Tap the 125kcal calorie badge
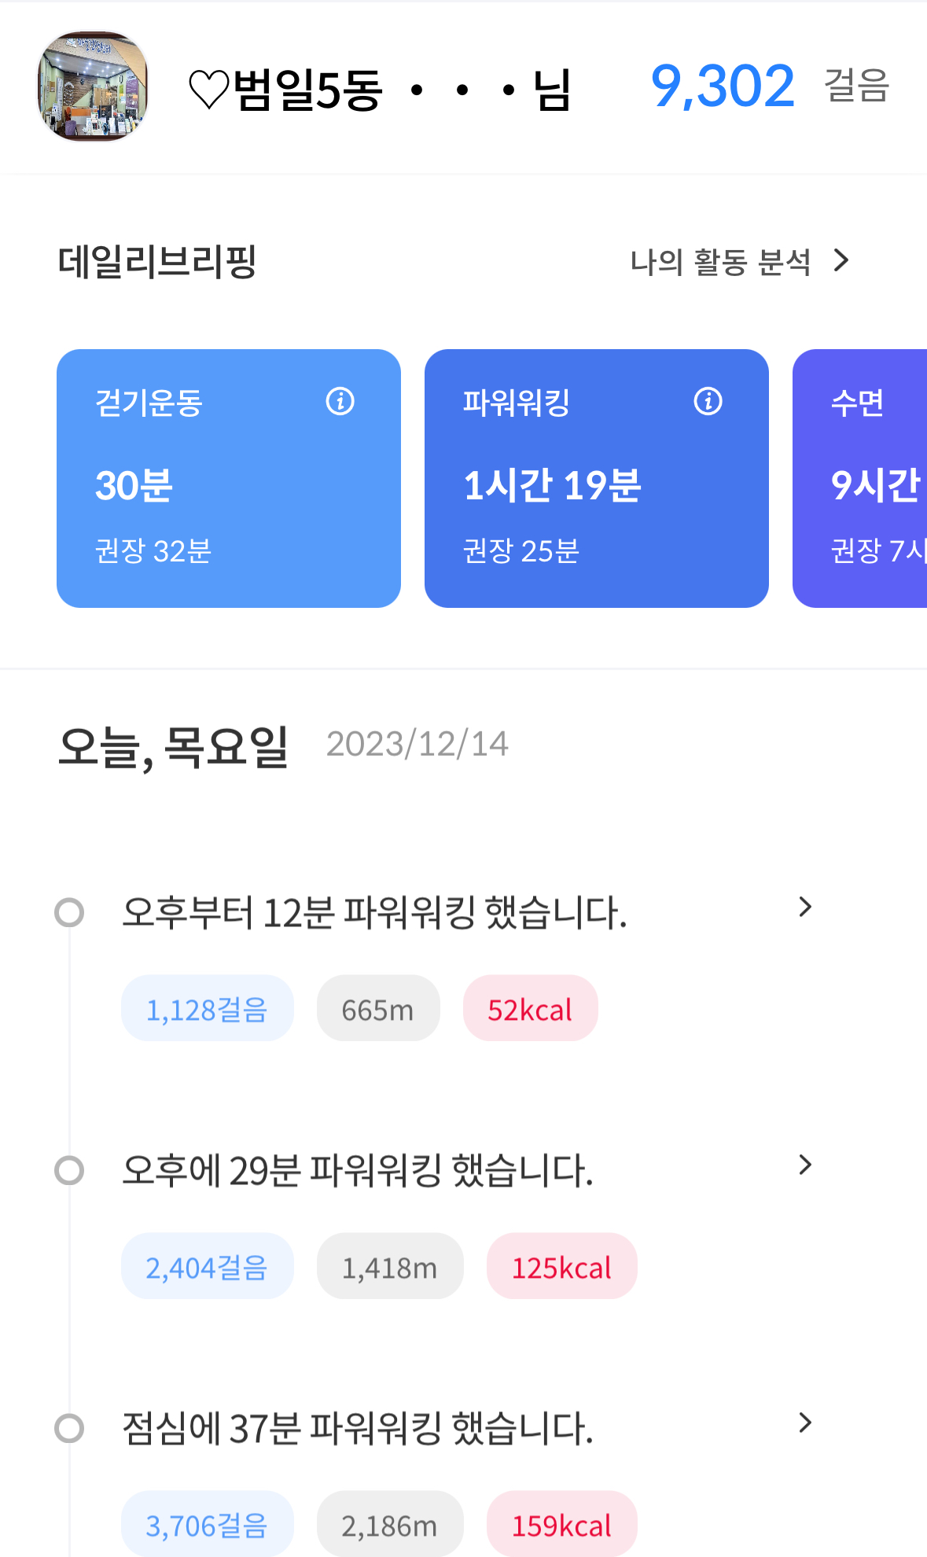This screenshot has width=927, height=1557. [x=561, y=1267]
